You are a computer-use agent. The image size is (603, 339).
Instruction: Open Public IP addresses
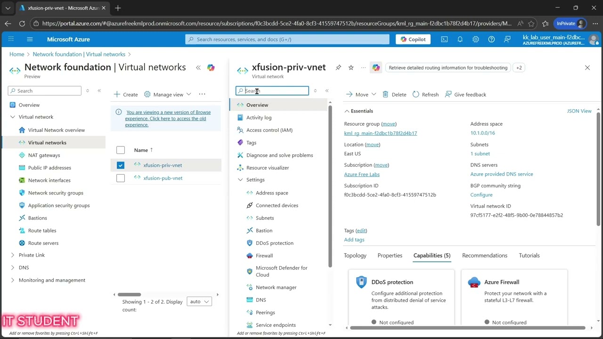tap(49, 168)
